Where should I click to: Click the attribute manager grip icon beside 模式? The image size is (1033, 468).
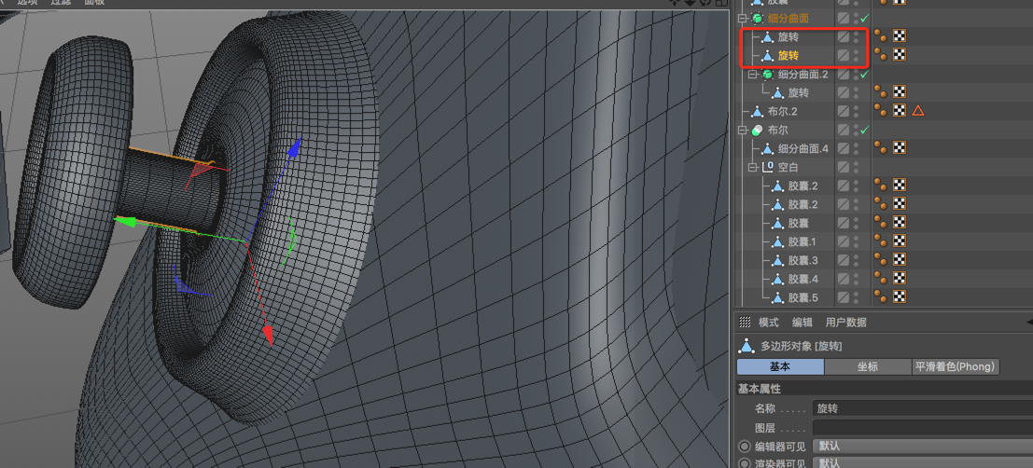point(745,322)
